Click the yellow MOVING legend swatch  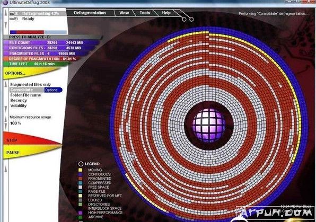pyautogui.click(x=80, y=170)
